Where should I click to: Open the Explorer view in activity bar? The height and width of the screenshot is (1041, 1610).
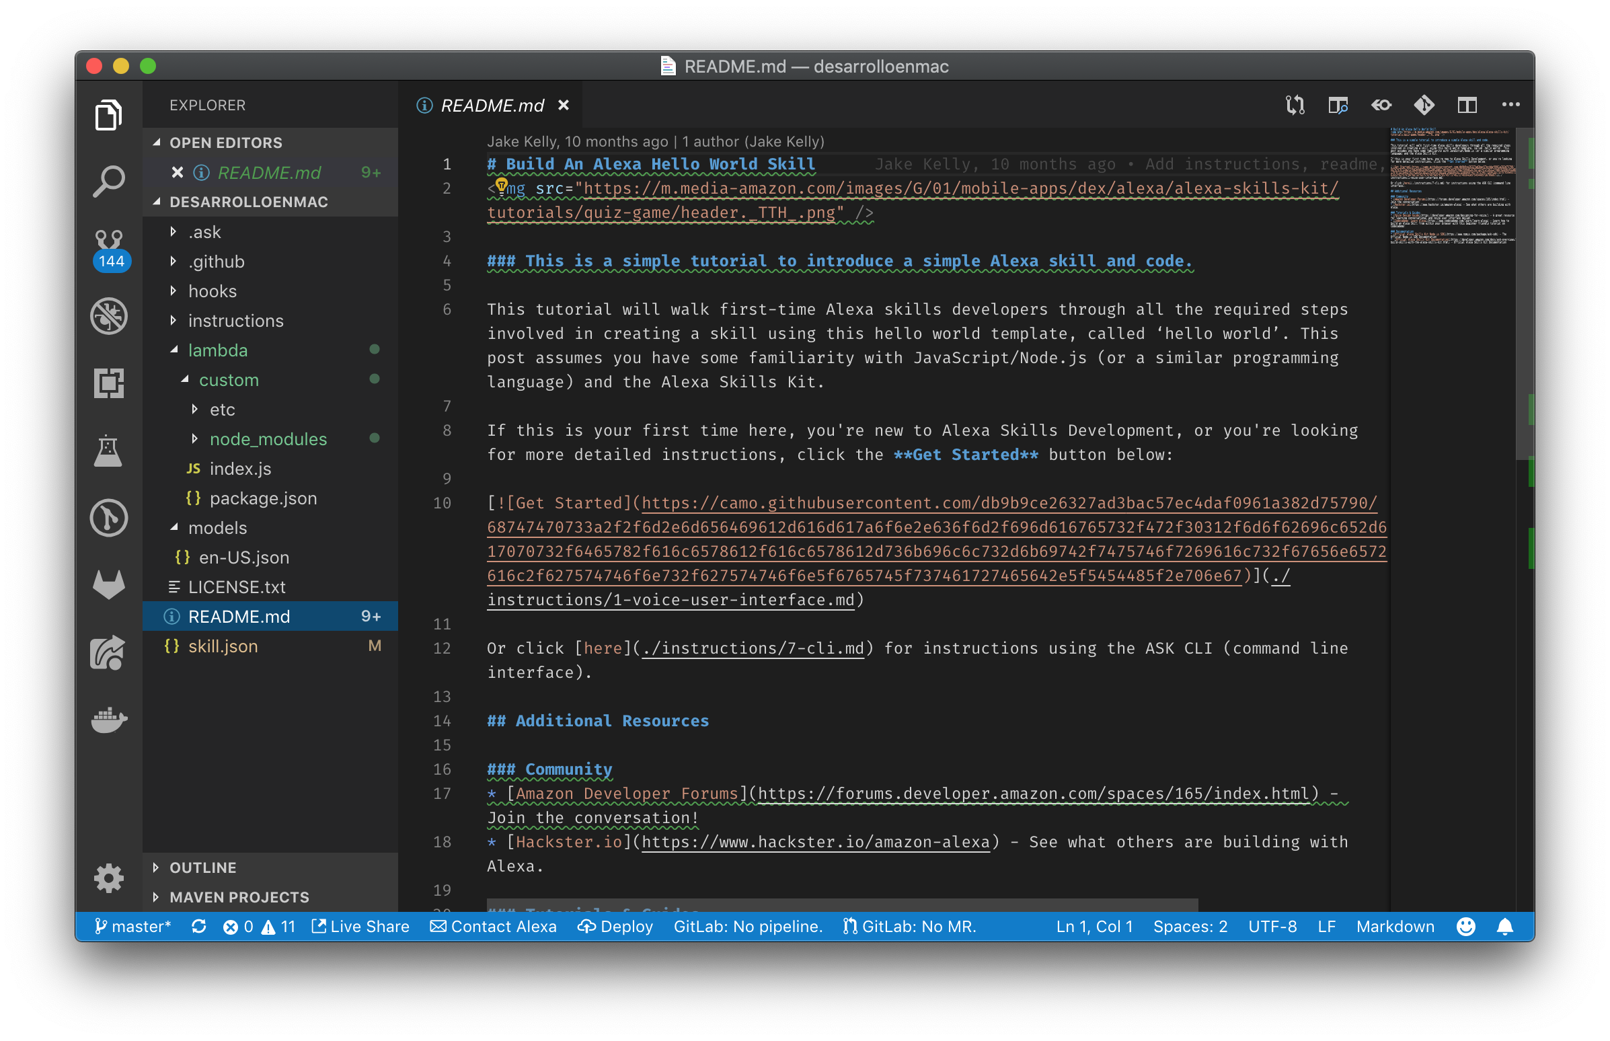click(108, 114)
